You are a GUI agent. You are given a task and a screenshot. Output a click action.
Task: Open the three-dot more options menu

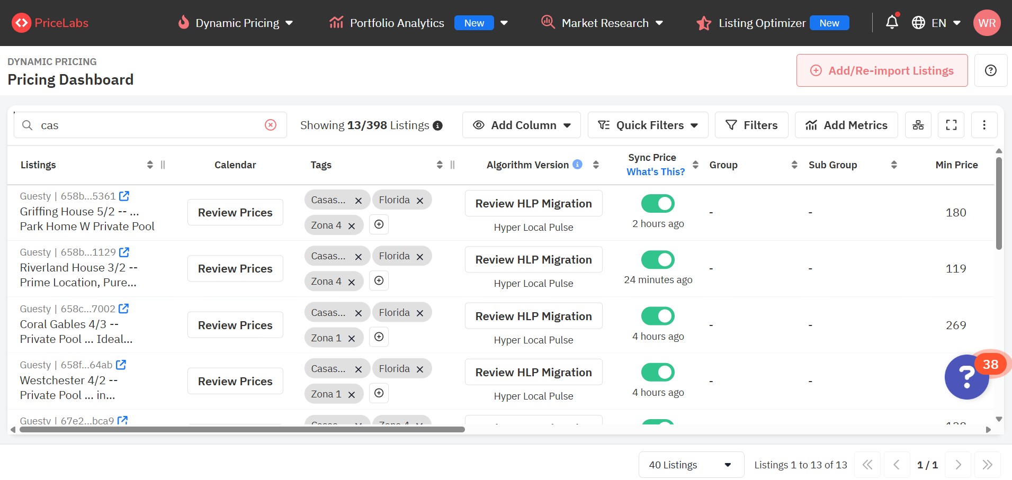[984, 125]
